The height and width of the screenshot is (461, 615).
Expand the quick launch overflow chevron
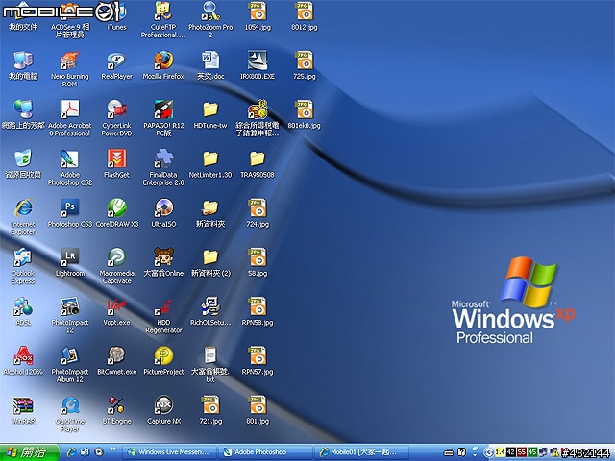(113, 449)
